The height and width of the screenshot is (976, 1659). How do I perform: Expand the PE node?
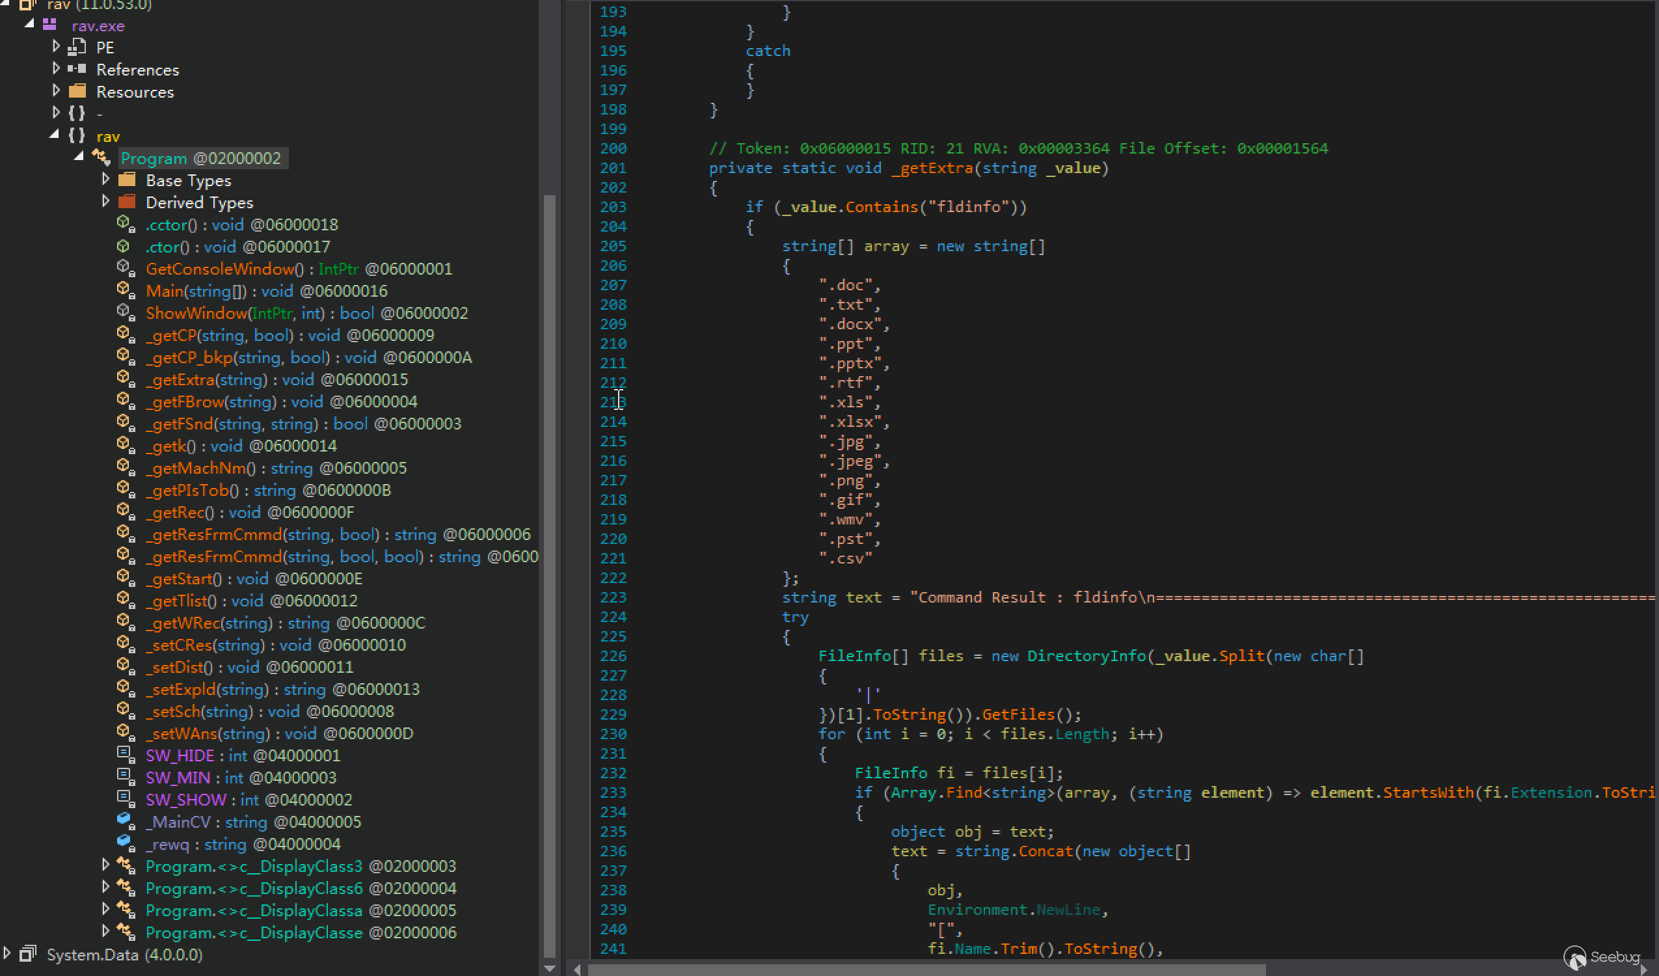tap(56, 46)
